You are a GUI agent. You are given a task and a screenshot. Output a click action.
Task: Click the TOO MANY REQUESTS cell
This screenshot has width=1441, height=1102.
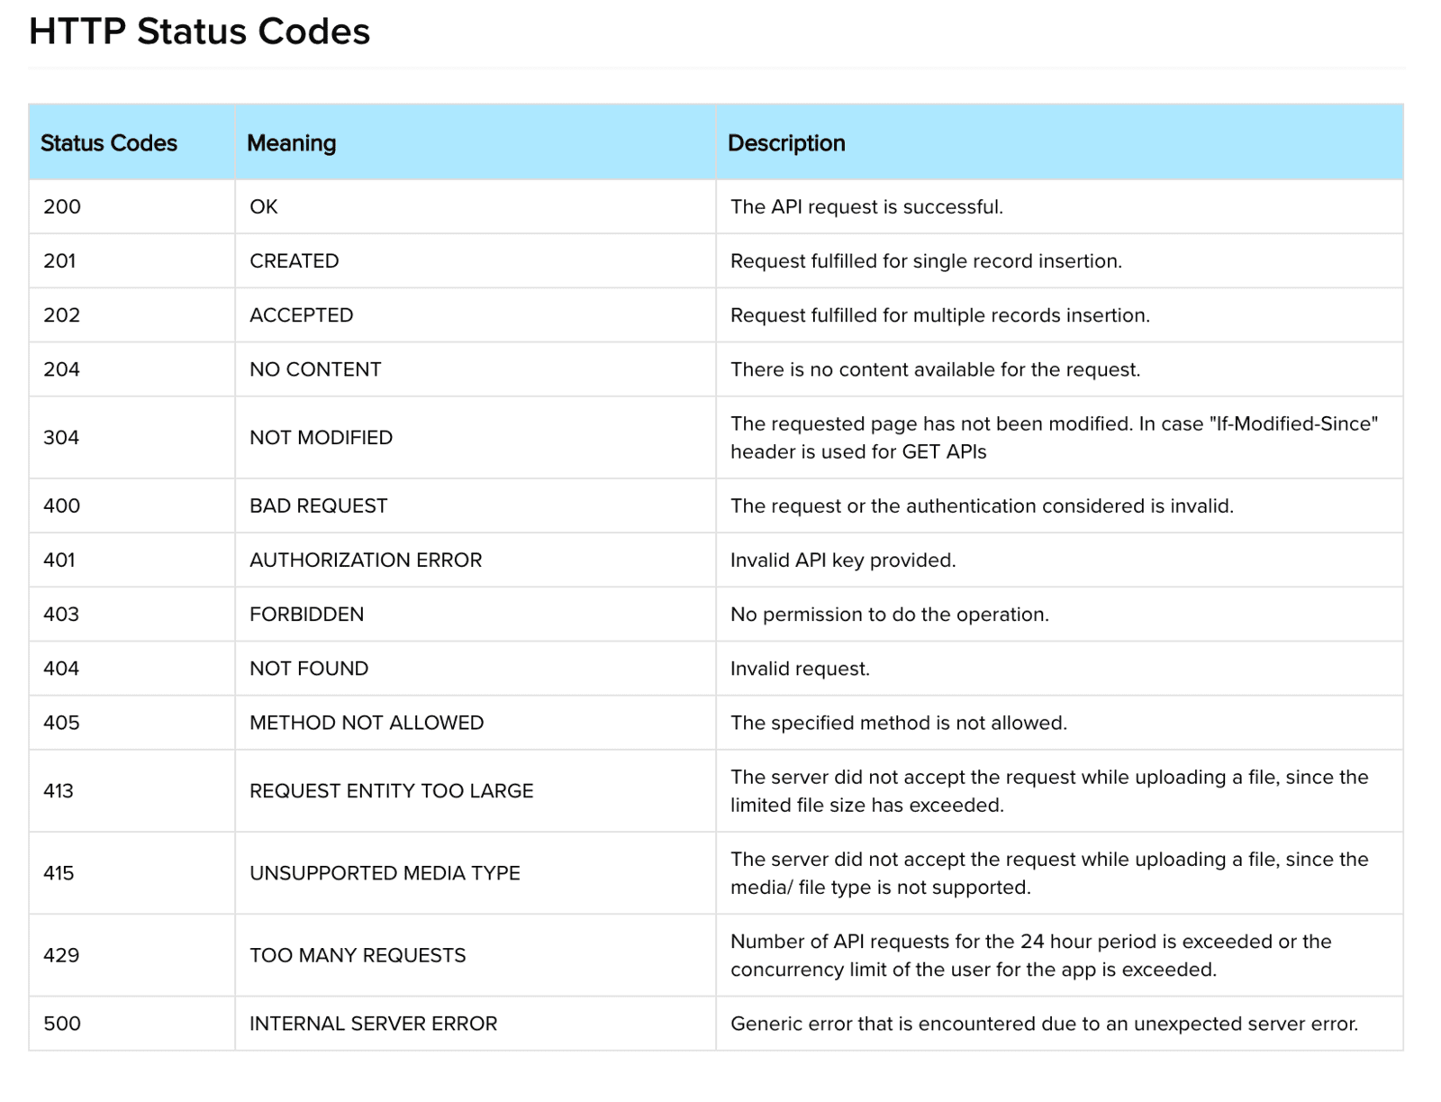(358, 955)
